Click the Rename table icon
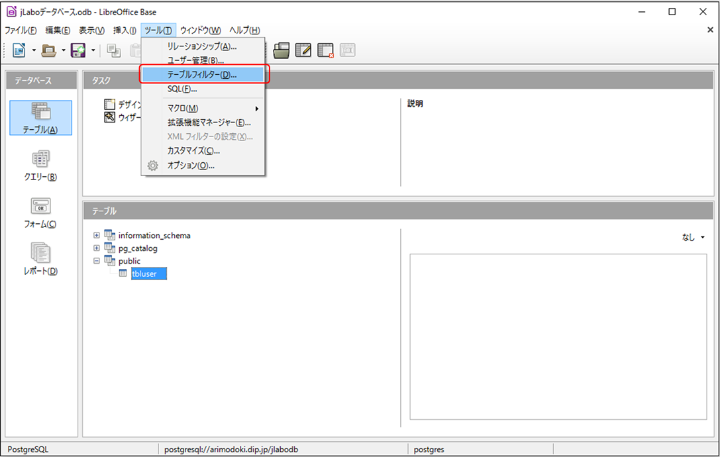 pos(348,50)
